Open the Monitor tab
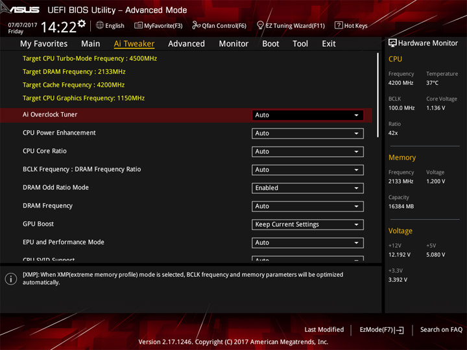 tap(233, 44)
